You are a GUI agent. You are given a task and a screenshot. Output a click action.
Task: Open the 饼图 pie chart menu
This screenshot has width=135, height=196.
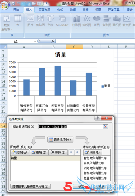point(97,22)
